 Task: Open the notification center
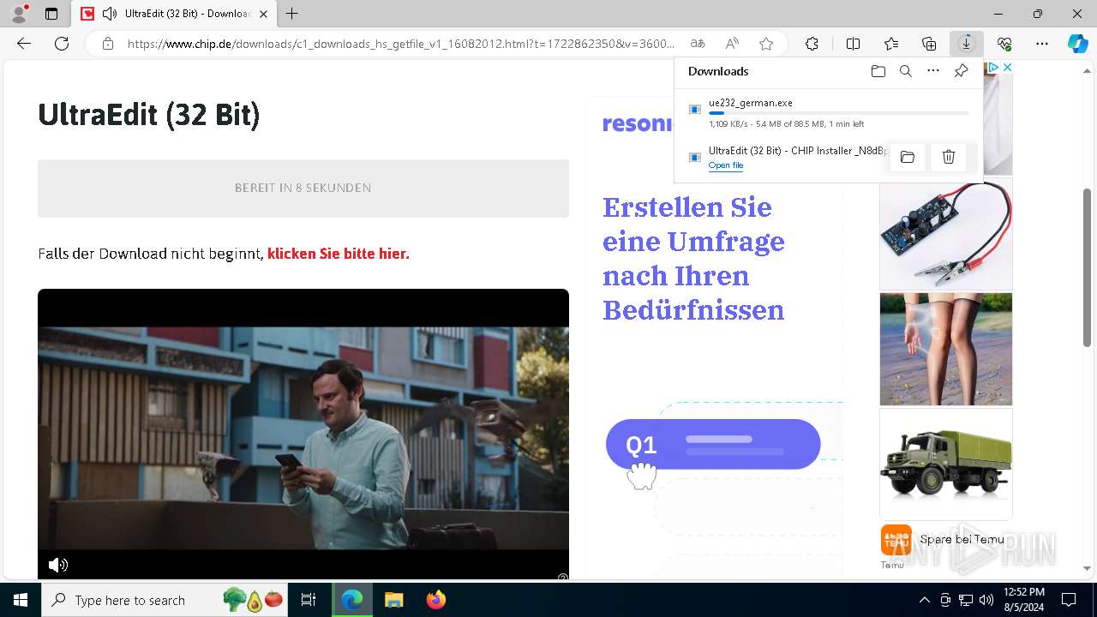tap(1069, 600)
